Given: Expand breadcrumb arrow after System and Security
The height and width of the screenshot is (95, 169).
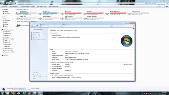Looking at the screenshot, I should (x=59, y=26).
